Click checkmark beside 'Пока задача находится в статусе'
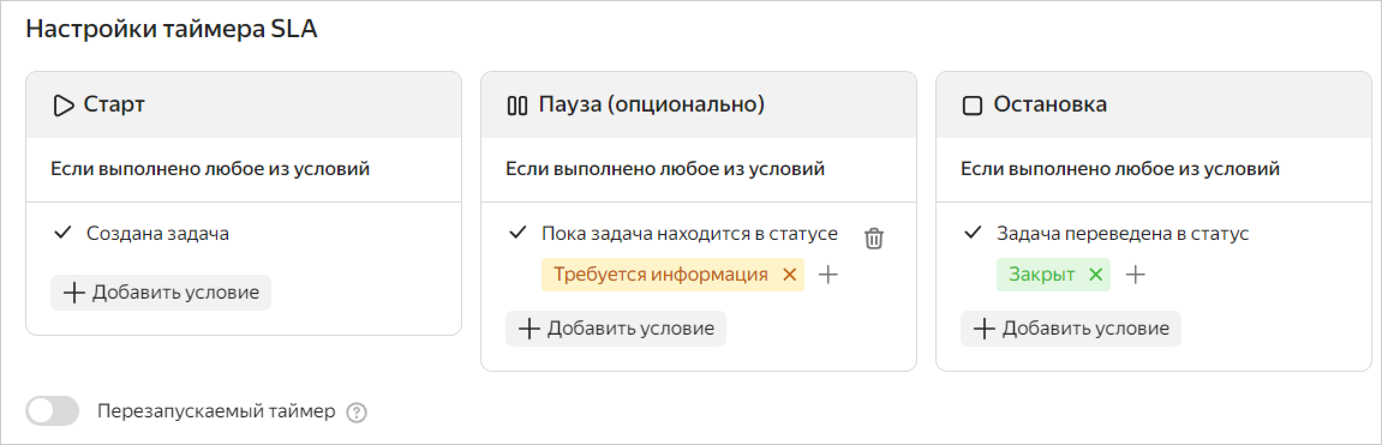The width and height of the screenshot is (1382, 445). point(517,233)
